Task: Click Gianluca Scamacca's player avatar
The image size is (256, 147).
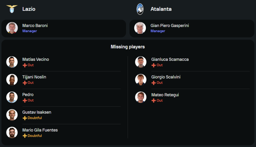Action: (x=141, y=62)
